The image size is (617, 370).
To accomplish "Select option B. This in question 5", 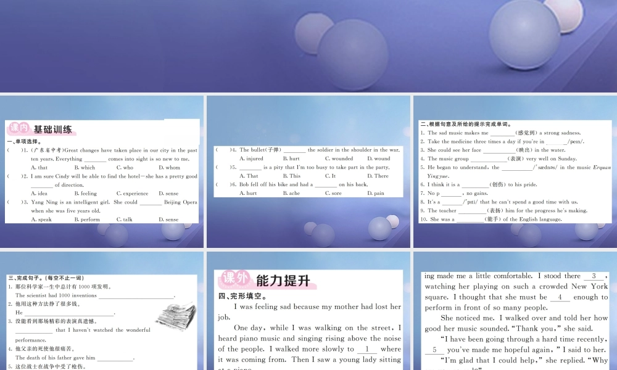I will (292, 176).
